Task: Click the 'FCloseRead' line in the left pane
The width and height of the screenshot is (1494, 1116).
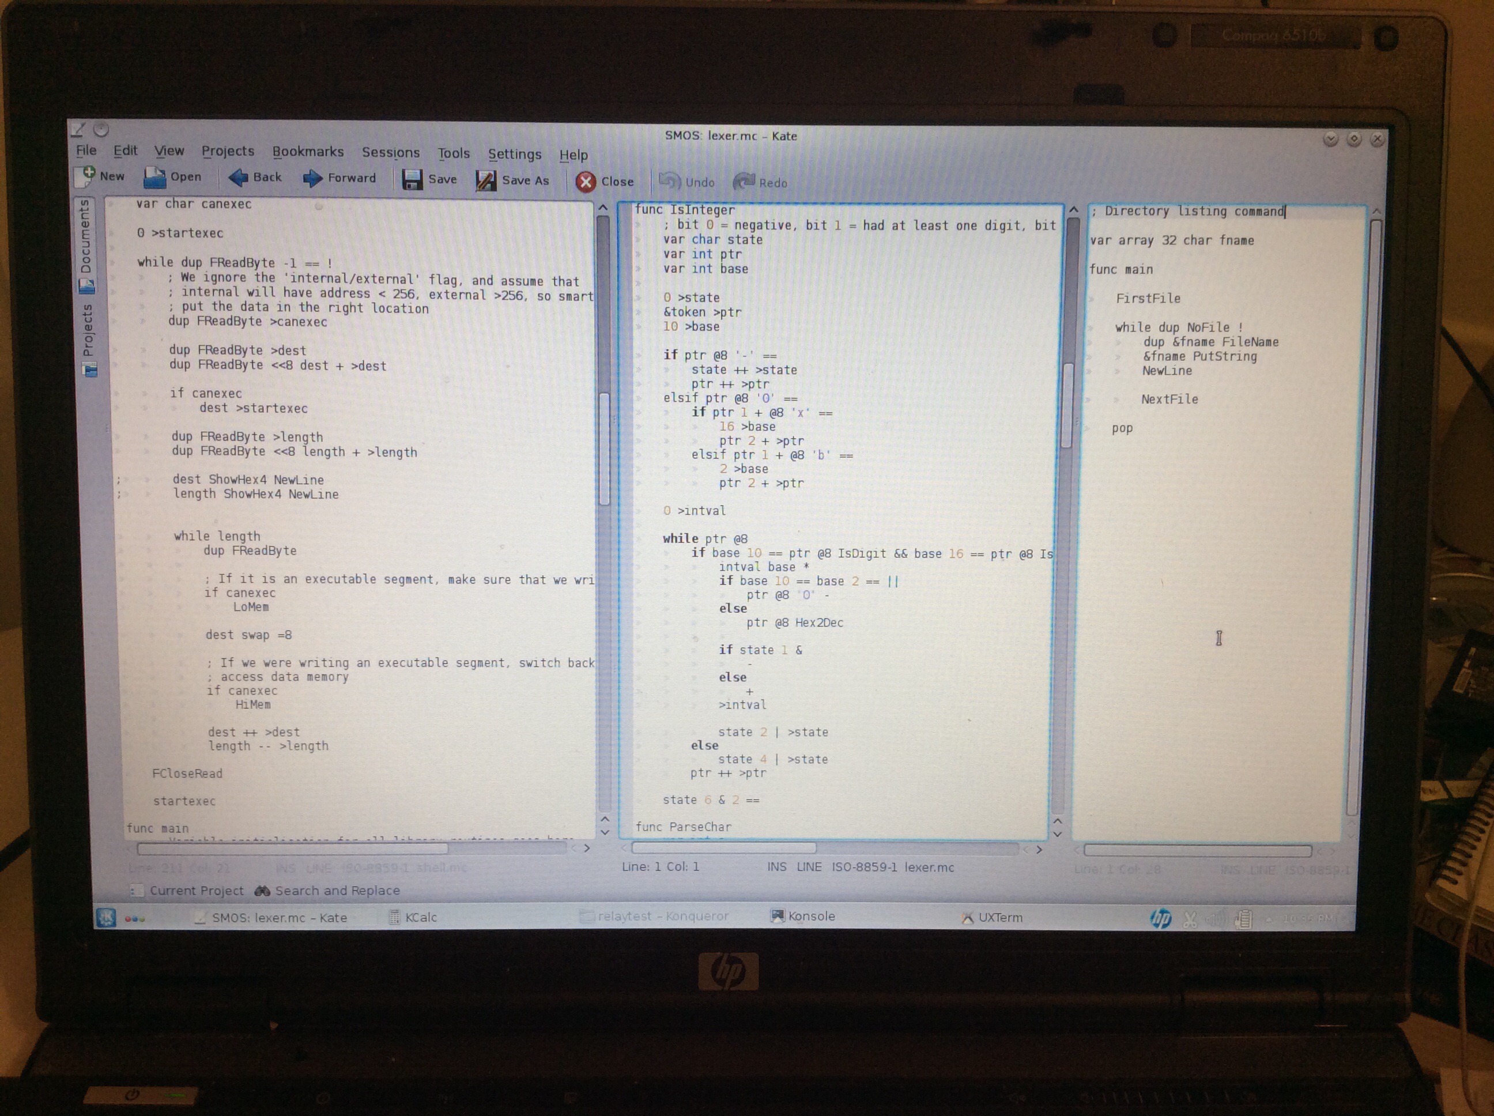Action: [x=187, y=774]
